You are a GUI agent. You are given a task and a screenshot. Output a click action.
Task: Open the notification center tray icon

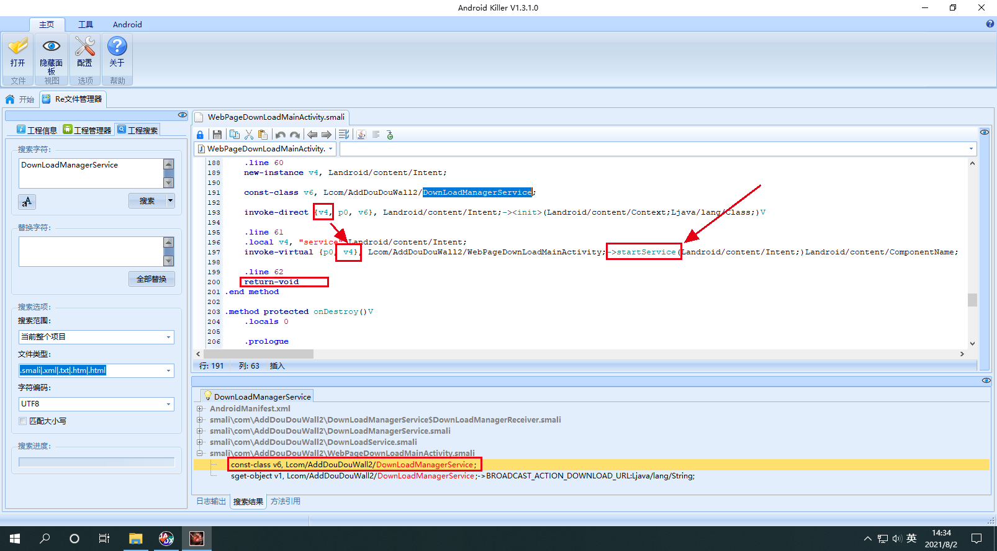(x=977, y=538)
